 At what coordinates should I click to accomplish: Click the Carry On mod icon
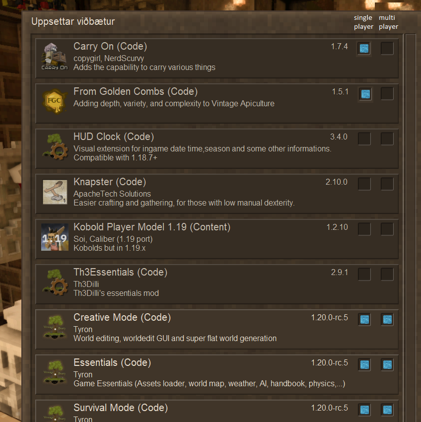[55, 57]
